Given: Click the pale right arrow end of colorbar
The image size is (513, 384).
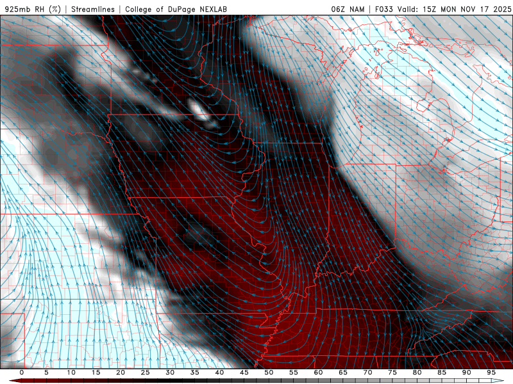Looking at the screenshot, I should click(498, 381).
